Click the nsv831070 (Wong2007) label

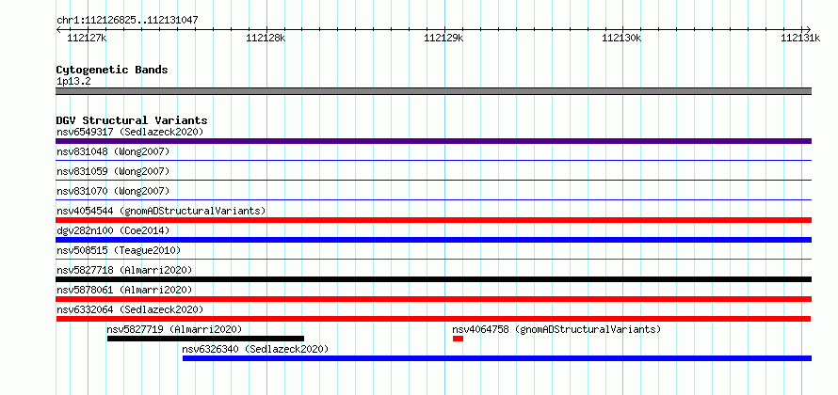point(113,191)
